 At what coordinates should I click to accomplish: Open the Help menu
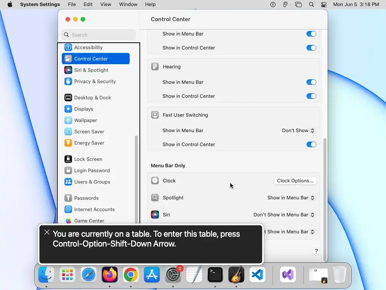pos(150,5)
